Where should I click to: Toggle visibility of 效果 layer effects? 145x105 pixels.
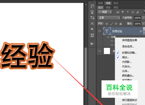pos(108,37)
